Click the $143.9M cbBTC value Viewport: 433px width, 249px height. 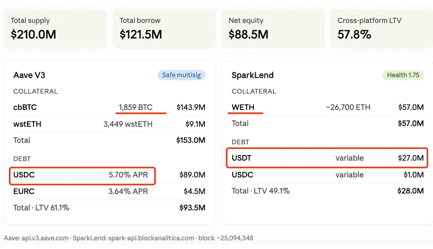[x=191, y=107]
